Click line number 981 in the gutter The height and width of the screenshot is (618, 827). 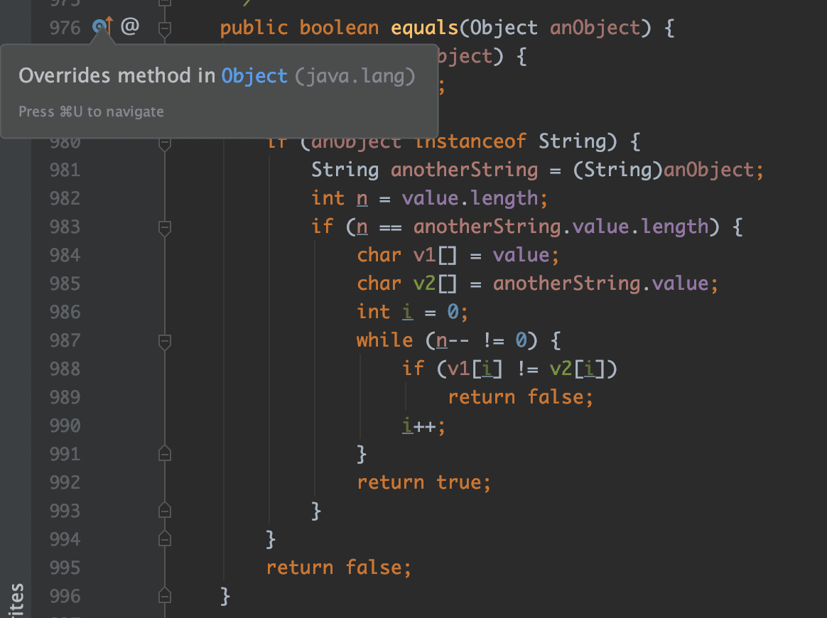(x=65, y=170)
